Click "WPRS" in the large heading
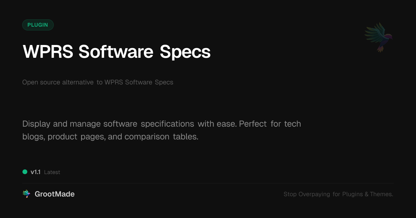The width and height of the screenshot is (416, 218). 48,52
